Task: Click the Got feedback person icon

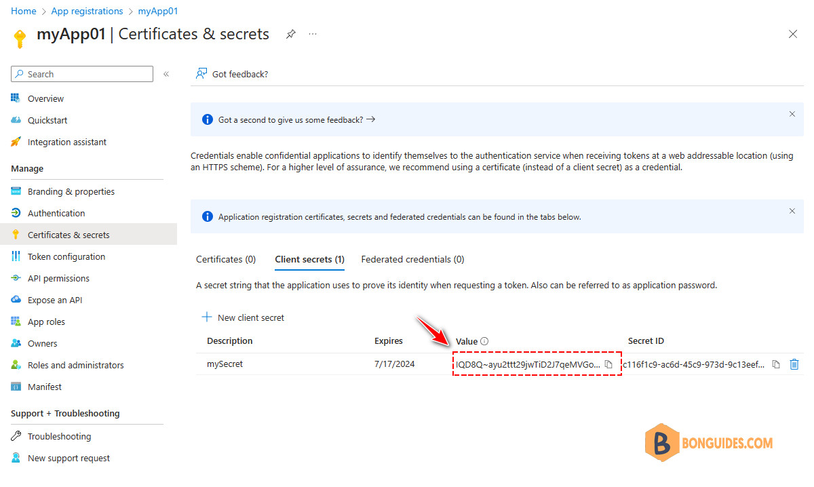Action: click(201, 74)
